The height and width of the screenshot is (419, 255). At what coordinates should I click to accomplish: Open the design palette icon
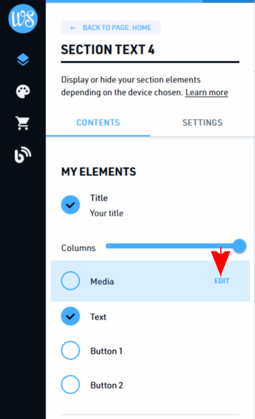pos(23,91)
